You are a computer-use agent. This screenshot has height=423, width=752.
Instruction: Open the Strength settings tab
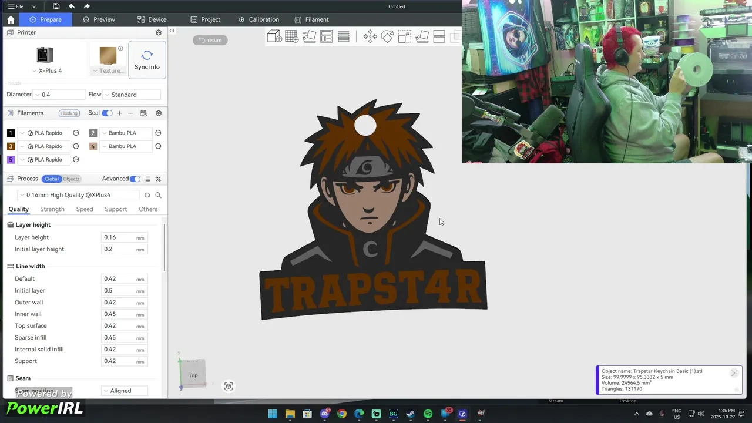click(x=52, y=209)
